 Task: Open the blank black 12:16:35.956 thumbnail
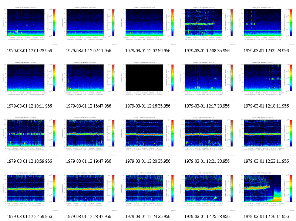148,81
